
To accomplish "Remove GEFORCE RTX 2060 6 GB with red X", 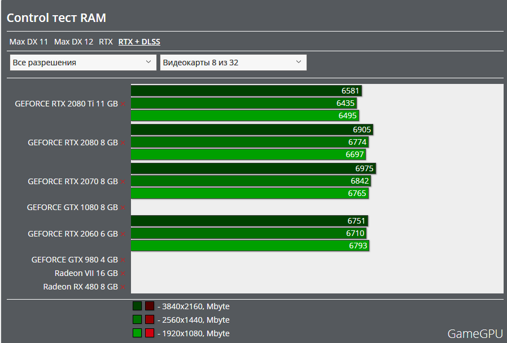I will tap(123, 234).
